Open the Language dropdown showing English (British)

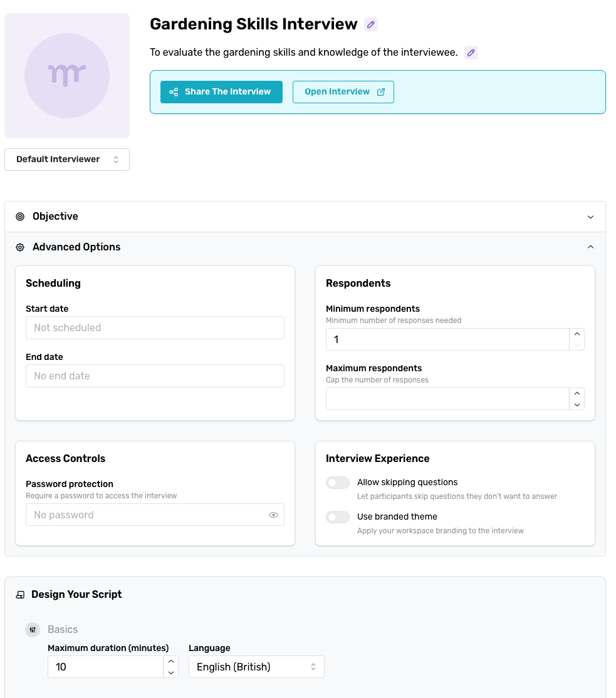[256, 667]
